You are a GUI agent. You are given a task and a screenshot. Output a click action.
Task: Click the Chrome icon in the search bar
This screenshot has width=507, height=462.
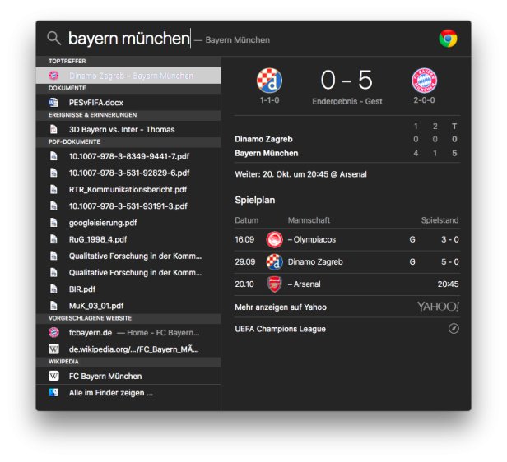point(448,39)
